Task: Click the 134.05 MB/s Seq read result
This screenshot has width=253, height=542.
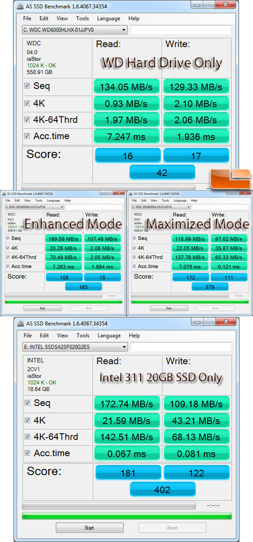Action: click(x=126, y=86)
